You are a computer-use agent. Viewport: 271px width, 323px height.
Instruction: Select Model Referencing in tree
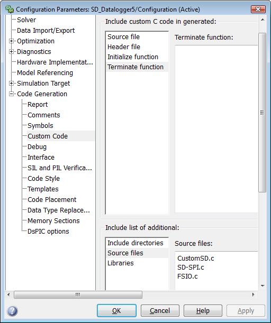pos(45,73)
